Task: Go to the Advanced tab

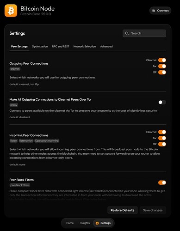Action: 106,47
